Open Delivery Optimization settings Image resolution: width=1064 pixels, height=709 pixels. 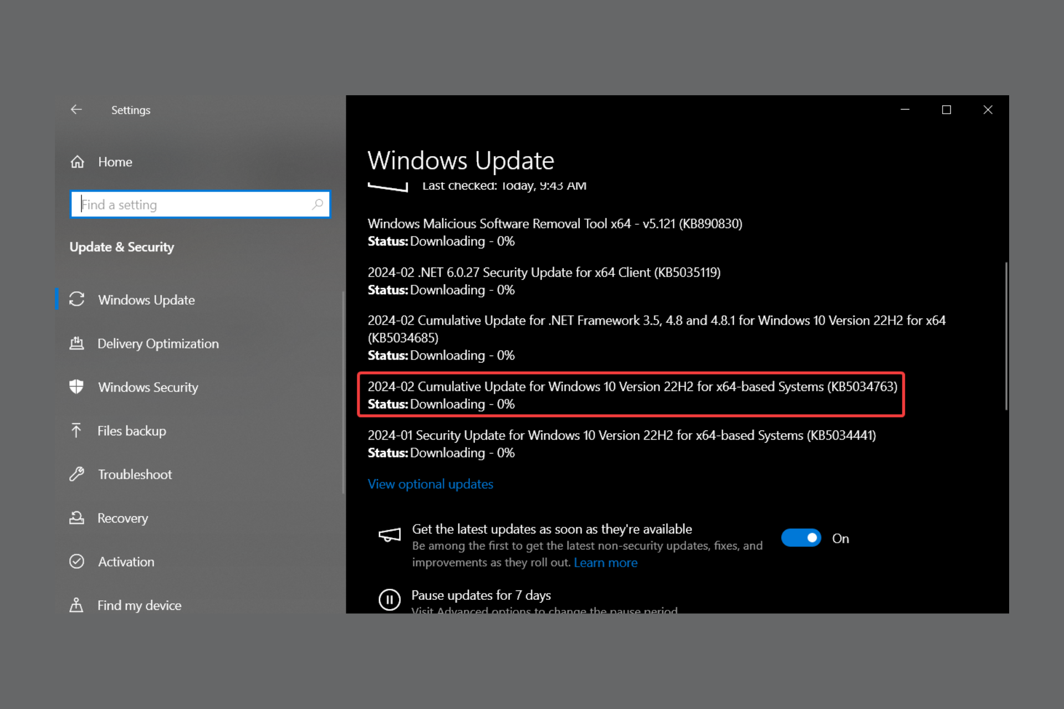click(x=158, y=343)
